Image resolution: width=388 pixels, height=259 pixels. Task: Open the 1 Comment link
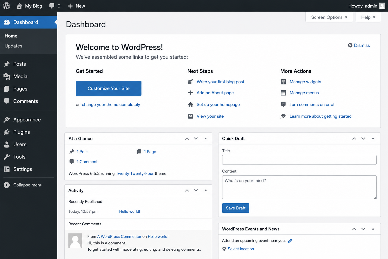coord(87,162)
